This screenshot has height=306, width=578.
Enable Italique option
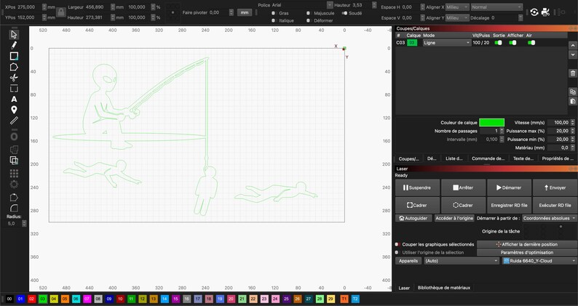tap(274, 20)
